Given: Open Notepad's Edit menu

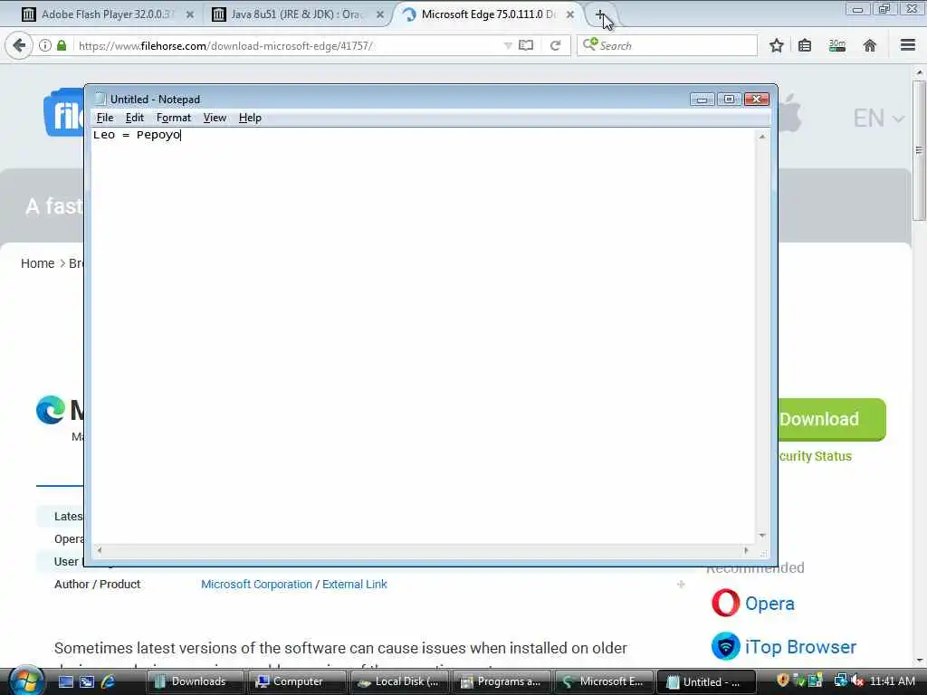Looking at the screenshot, I should [134, 118].
